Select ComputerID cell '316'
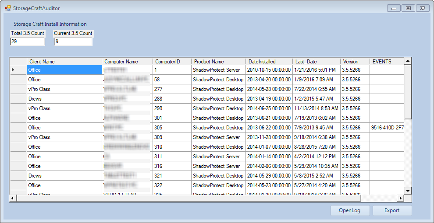The image size is (434, 223). click(172, 166)
